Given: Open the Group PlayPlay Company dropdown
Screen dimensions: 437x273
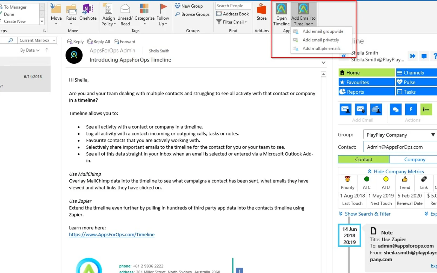Looking at the screenshot, I should click(x=400, y=135).
